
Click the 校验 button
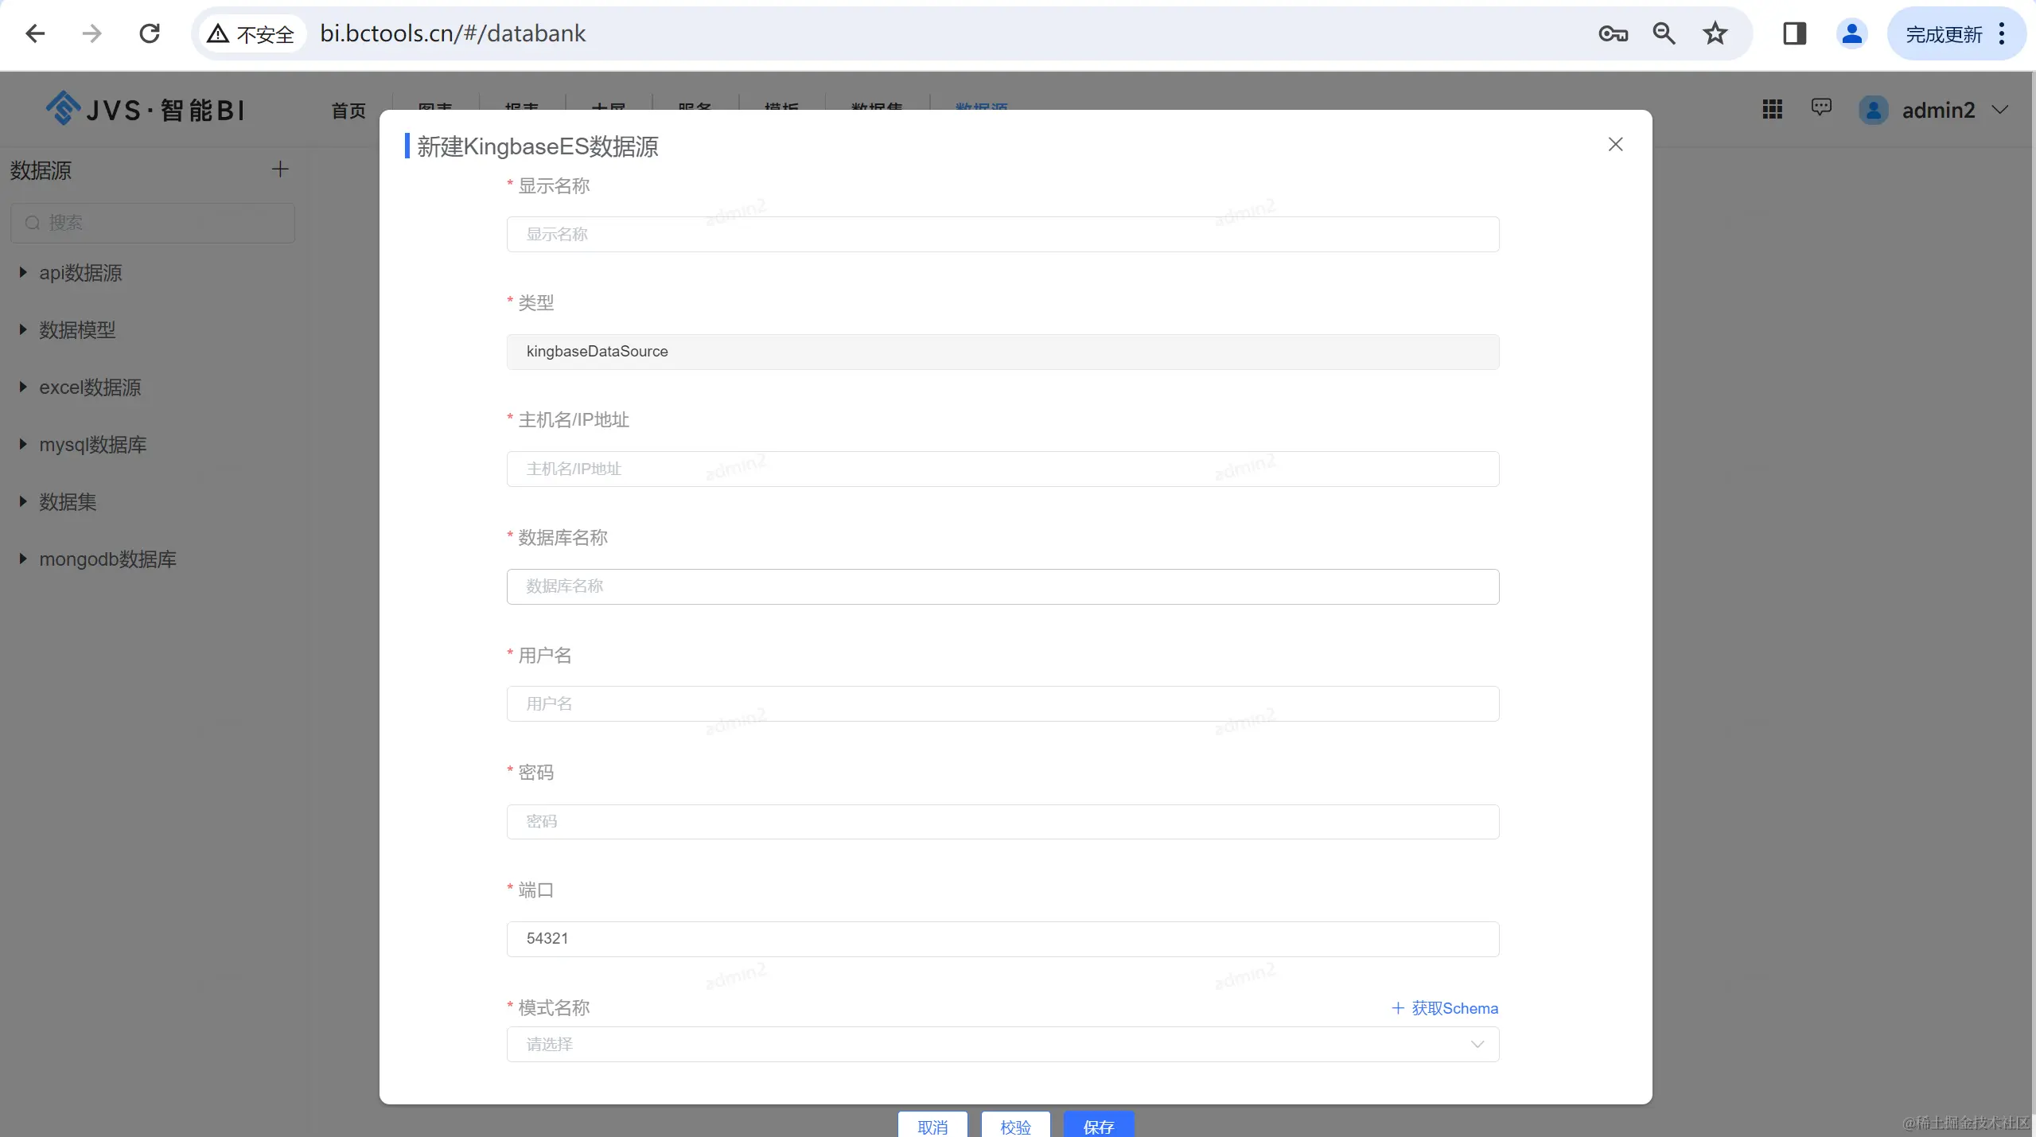[1015, 1126]
